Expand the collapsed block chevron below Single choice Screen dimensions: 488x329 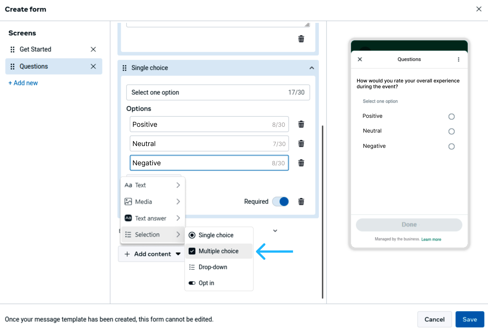tap(275, 231)
